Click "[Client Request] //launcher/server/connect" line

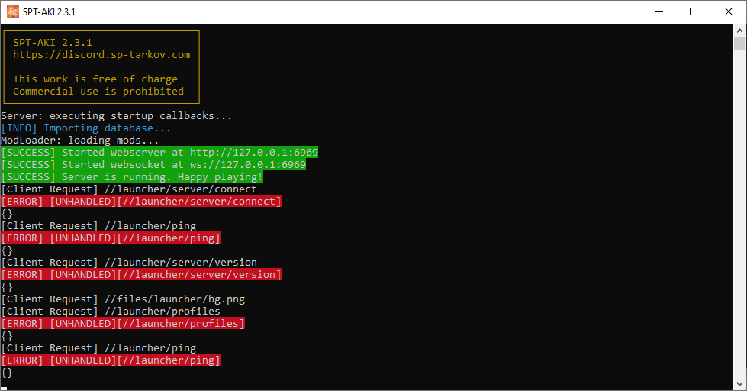129,189
